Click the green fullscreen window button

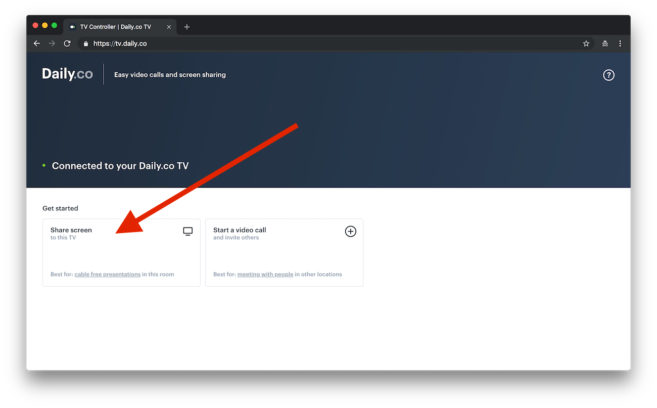pos(55,25)
